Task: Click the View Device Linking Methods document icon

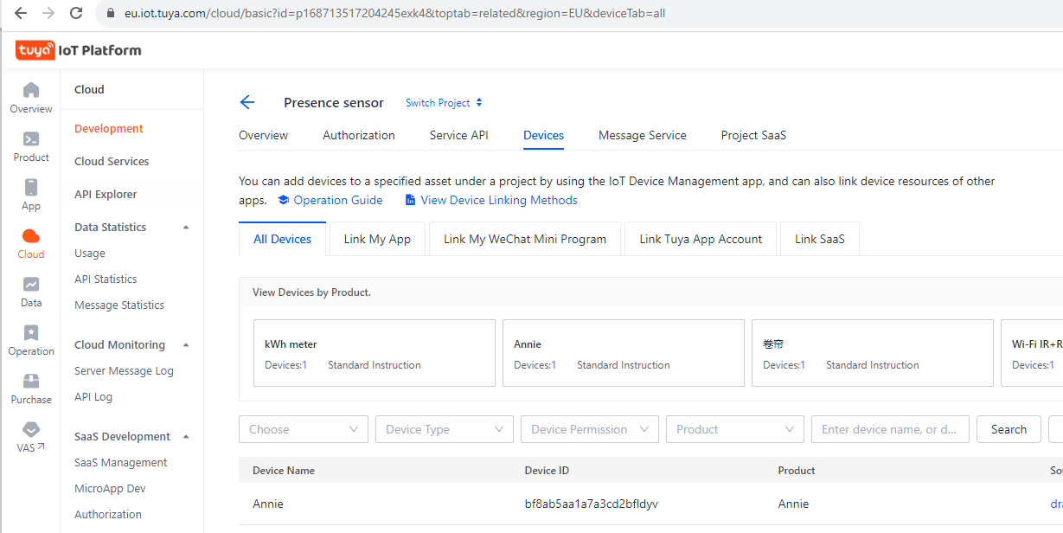Action: 411,200
